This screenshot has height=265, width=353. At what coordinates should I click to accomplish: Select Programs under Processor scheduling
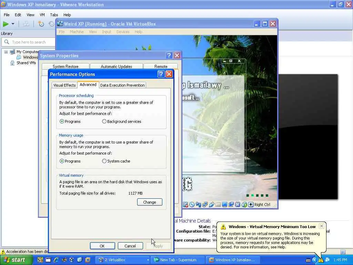point(62,121)
